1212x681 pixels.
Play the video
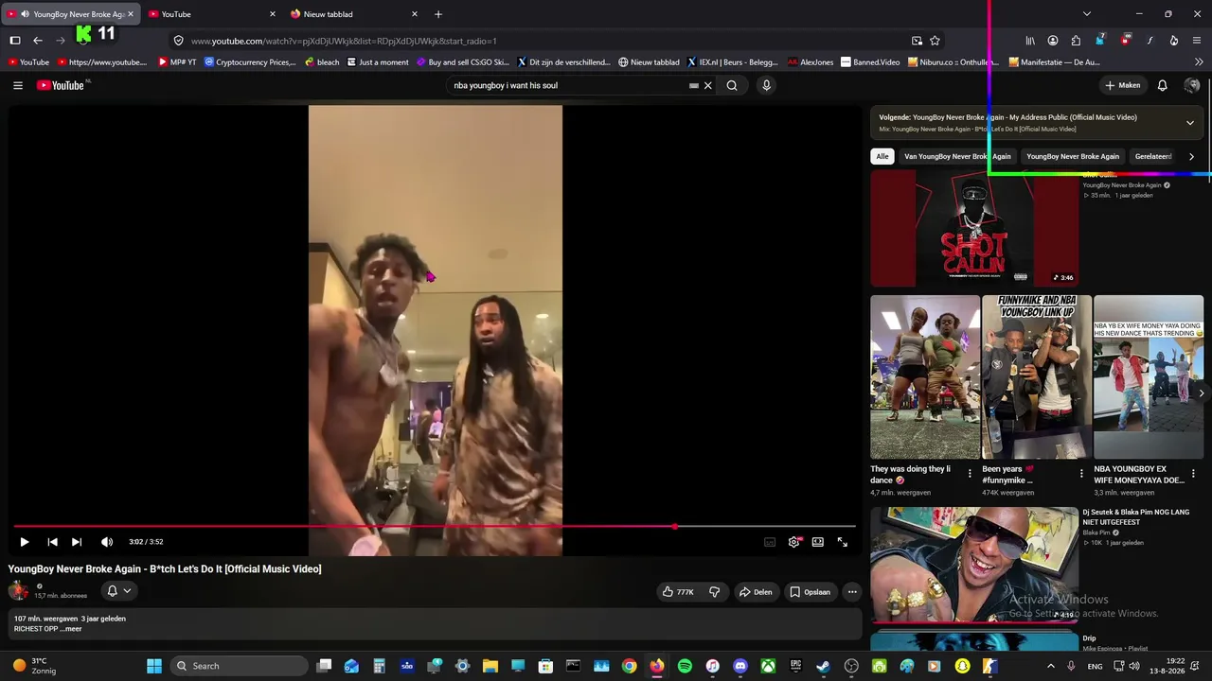[x=25, y=542]
